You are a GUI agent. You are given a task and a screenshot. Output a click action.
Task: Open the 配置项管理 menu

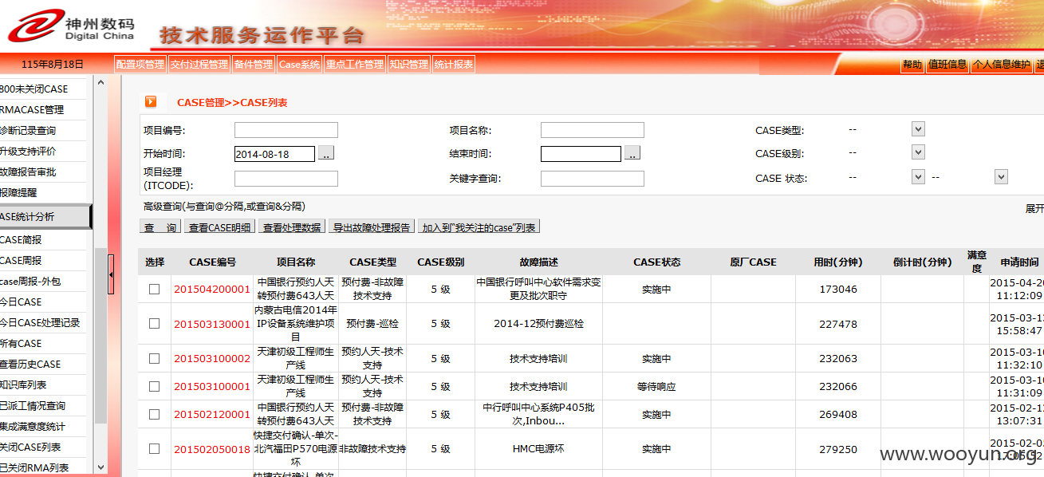point(140,65)
